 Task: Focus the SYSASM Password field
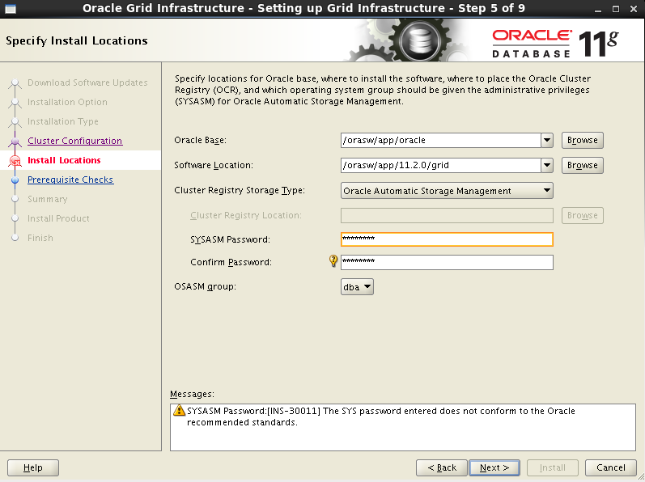click(x=447, y=239)
